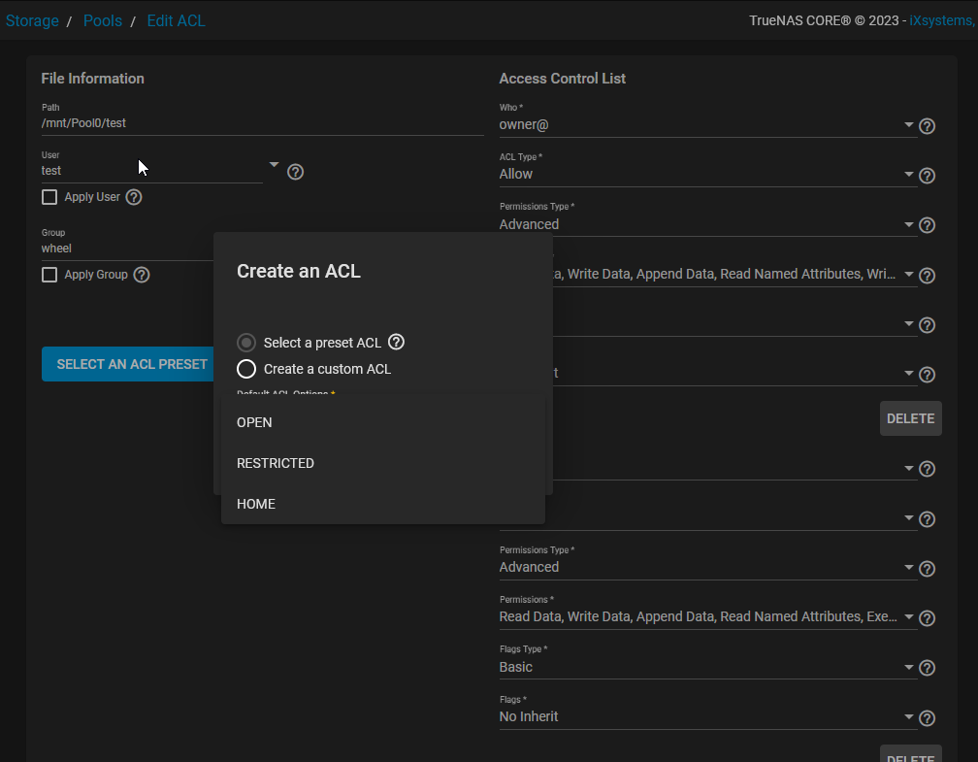Open help for Apply Group option
Screen dimensions: 978x762
tap(142, 275)
